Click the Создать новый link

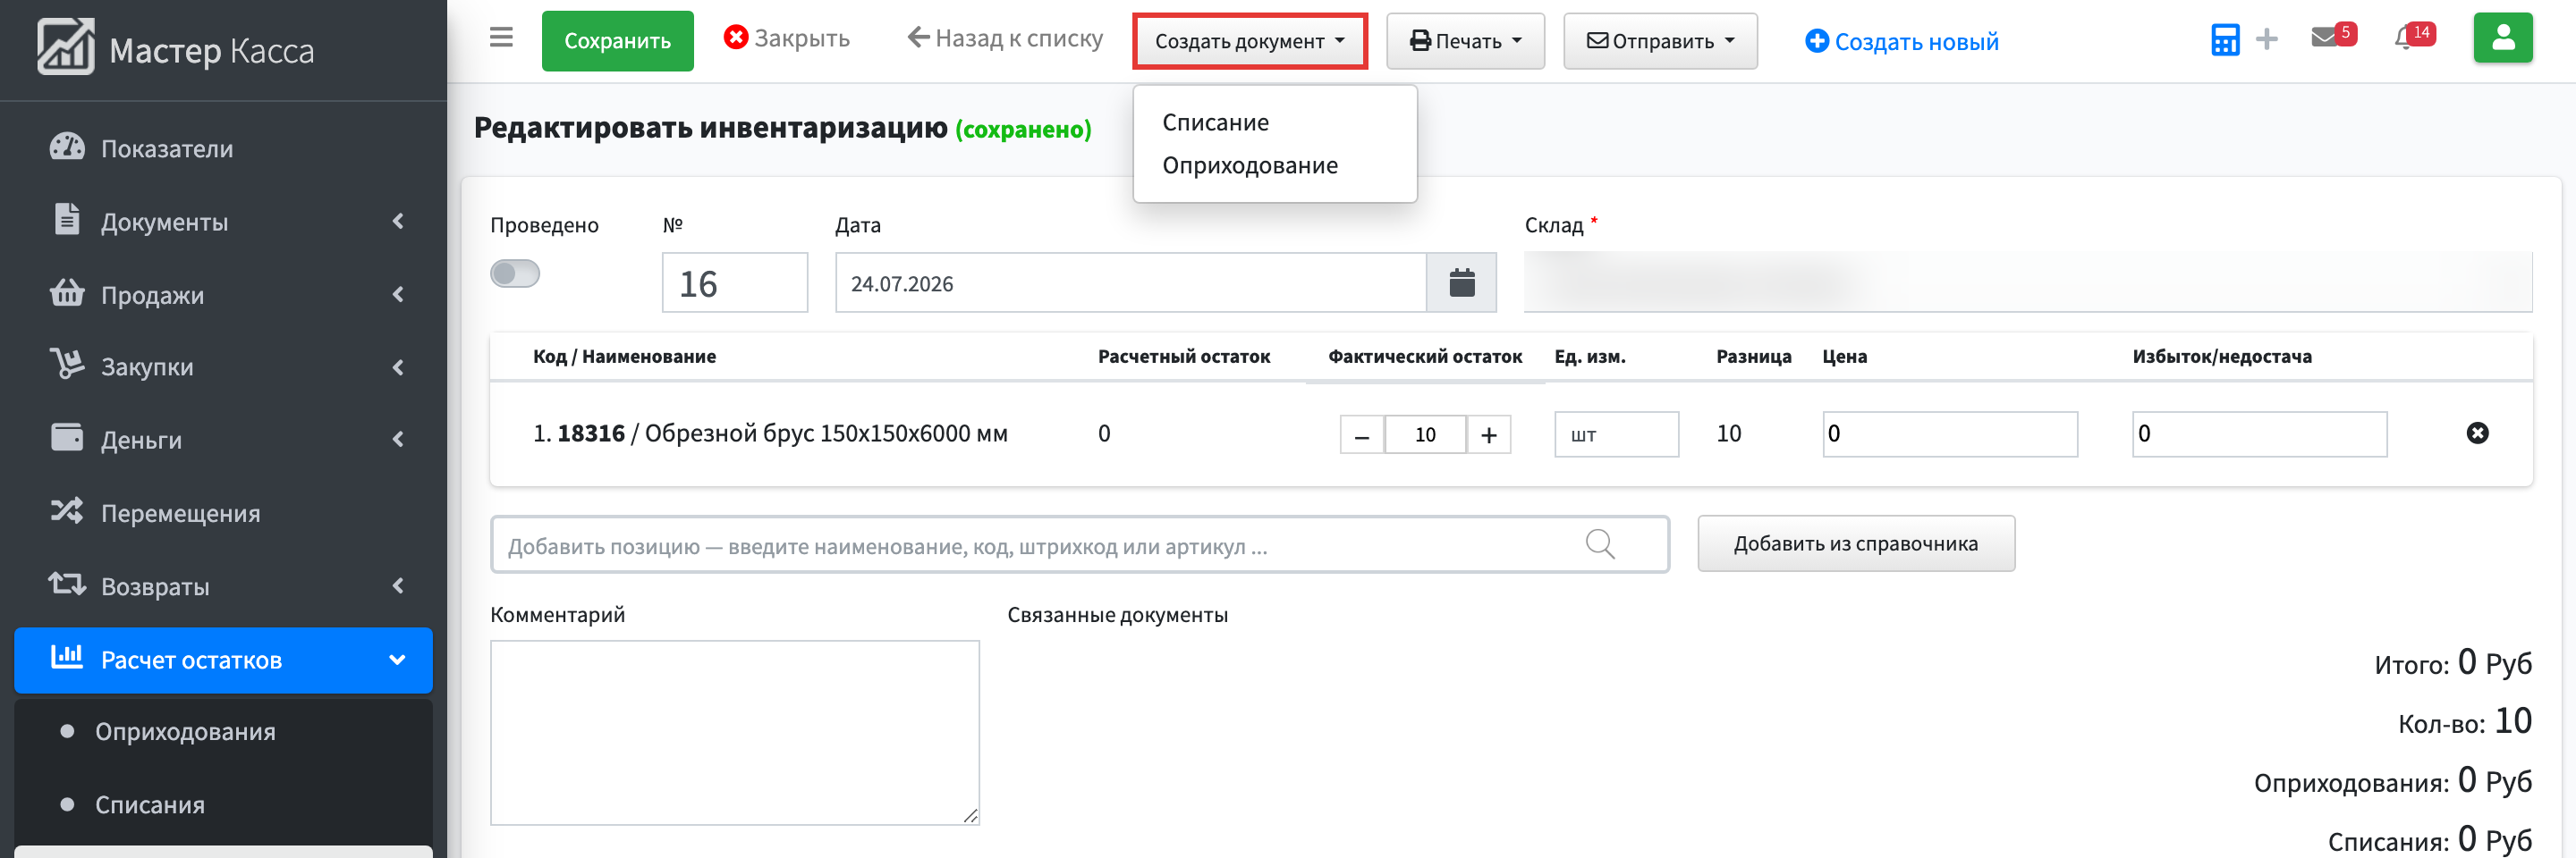tap(1902, 41)
